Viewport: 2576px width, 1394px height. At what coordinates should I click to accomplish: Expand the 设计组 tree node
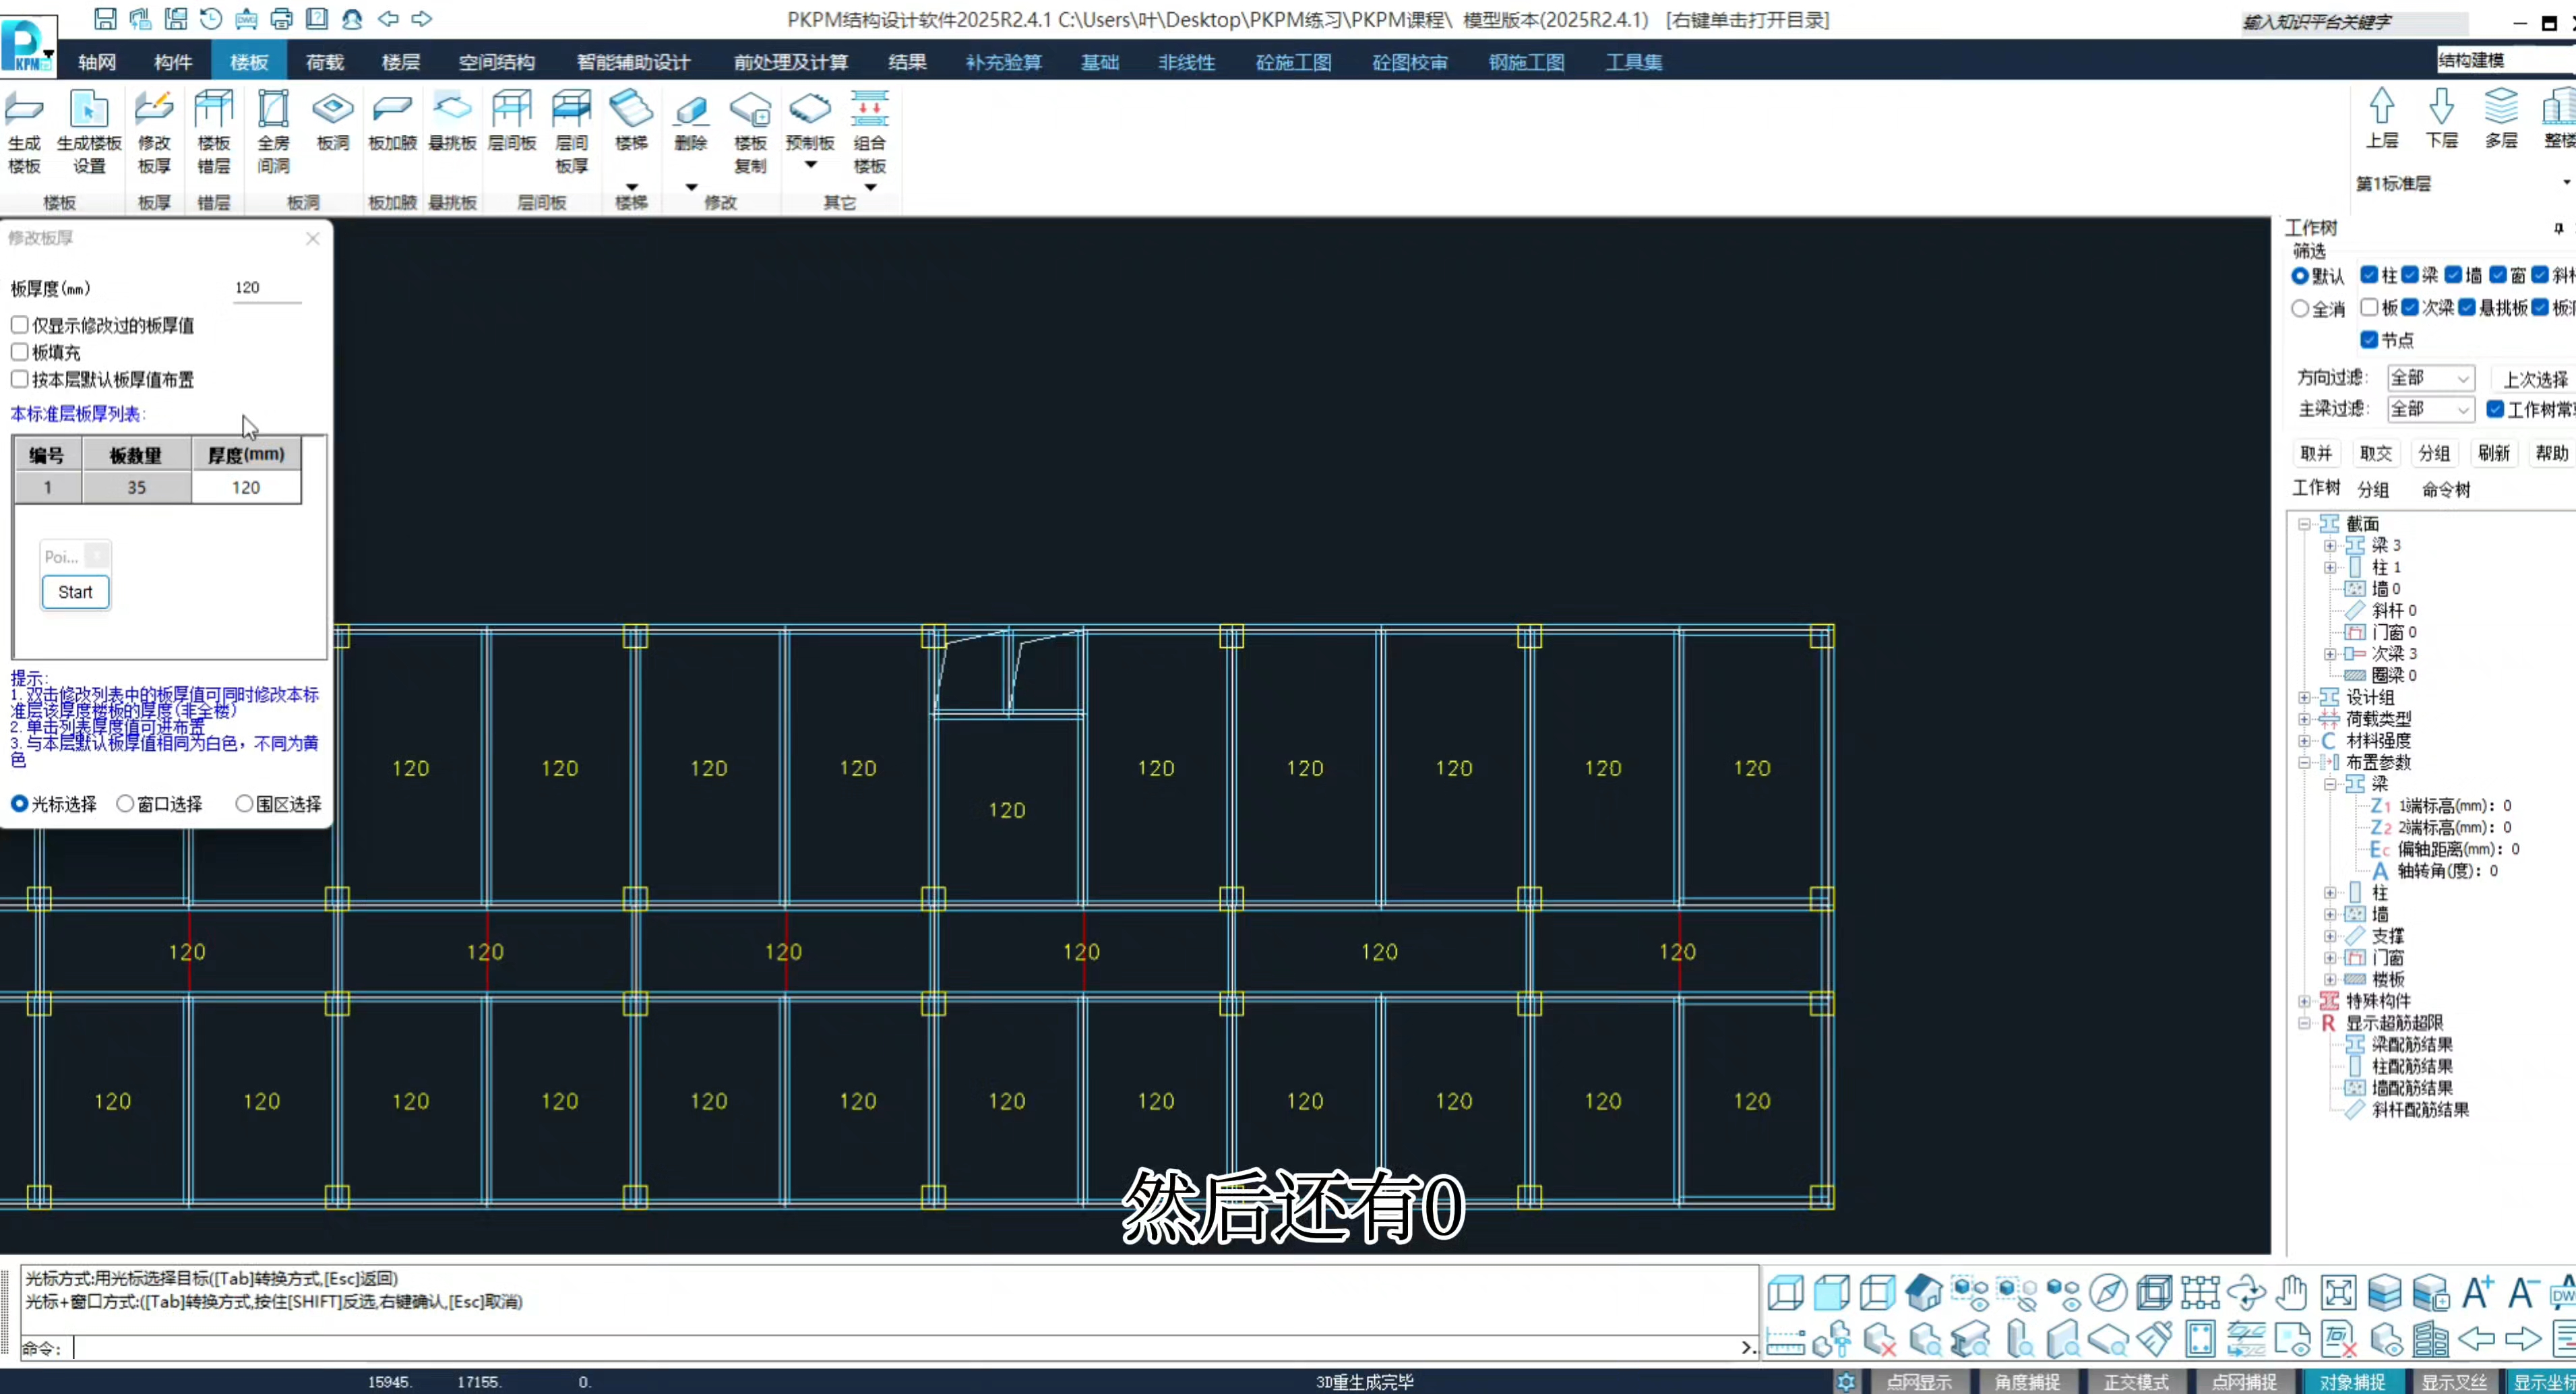click(2304, 698)
